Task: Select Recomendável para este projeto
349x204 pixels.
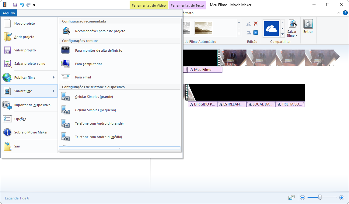Action: pos(120,31)
